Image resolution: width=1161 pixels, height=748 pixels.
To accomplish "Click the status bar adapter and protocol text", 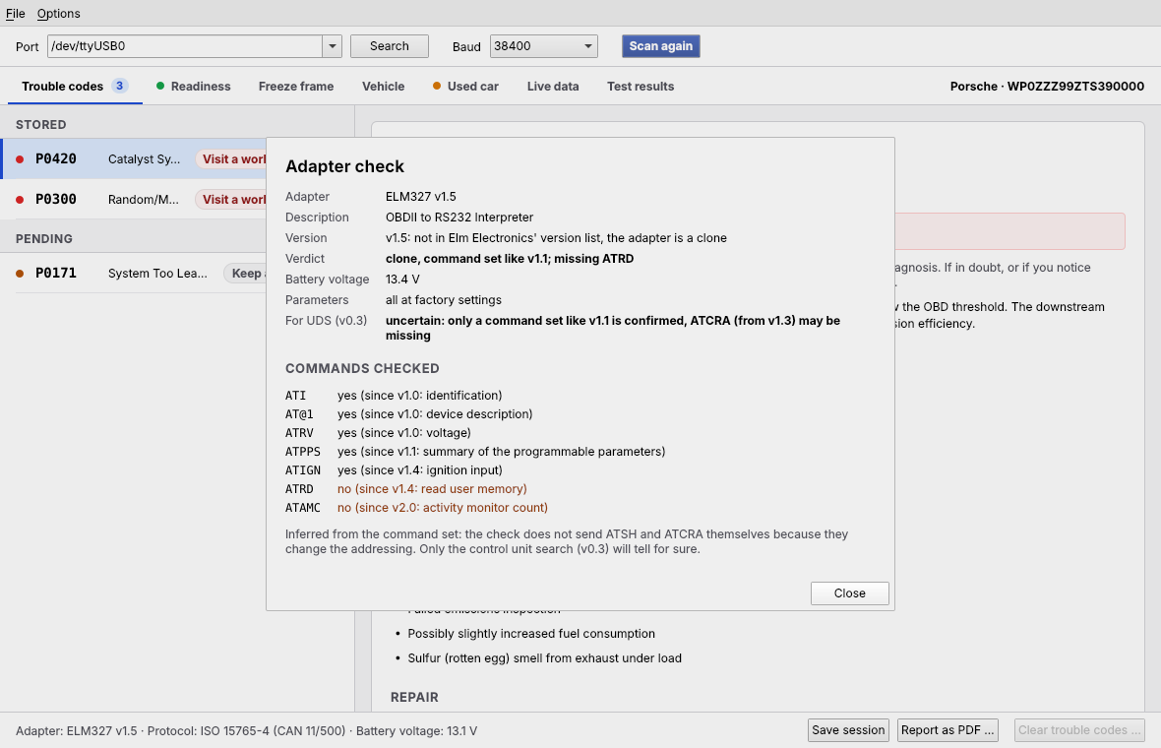I will pos(246,731).
